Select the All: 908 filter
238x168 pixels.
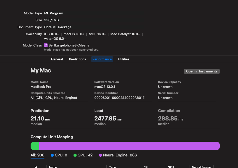pos(37,155)
